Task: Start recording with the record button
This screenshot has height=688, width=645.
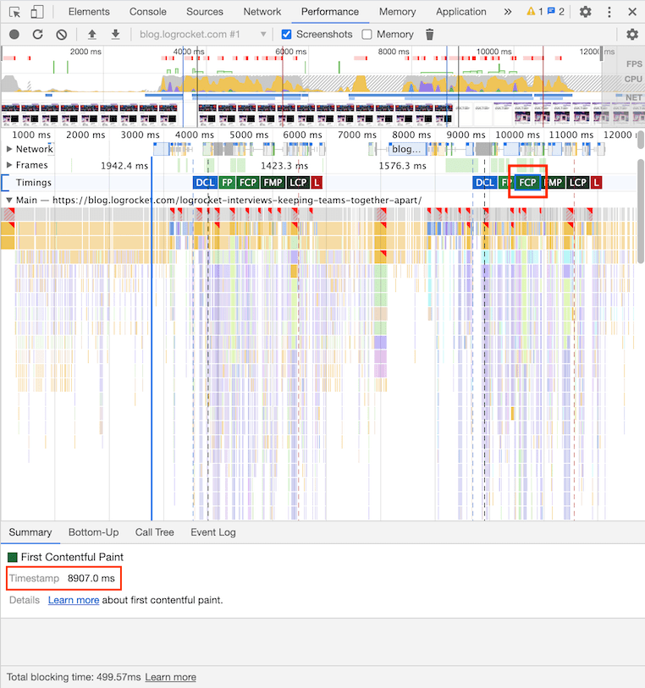Action: 14,34
